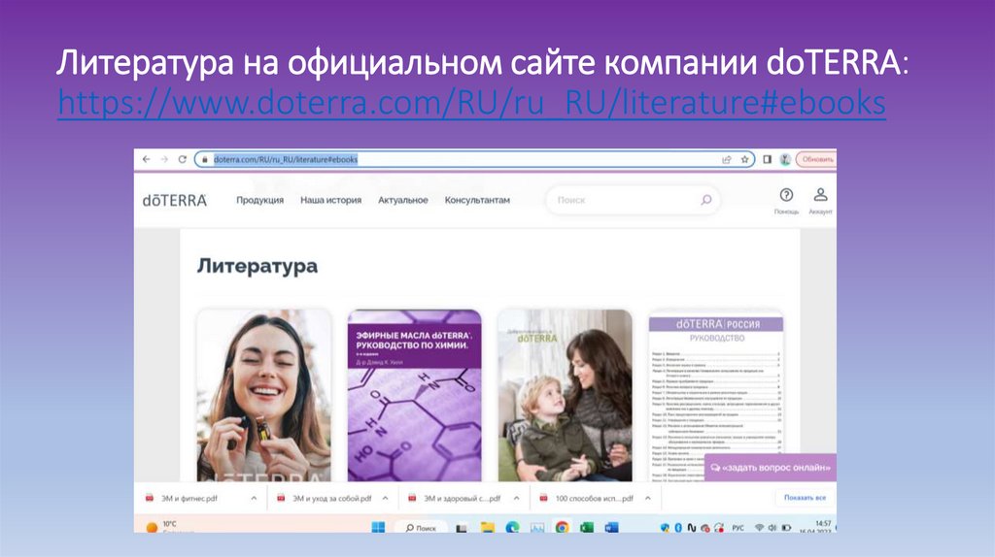This screenshot has height=557, width=995.
Task: Click «задать вопрос онлайн» chat button
Action: 771,468
